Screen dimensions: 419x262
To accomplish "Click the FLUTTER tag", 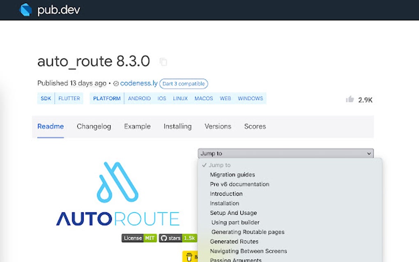I will click(x=69, y=98).
